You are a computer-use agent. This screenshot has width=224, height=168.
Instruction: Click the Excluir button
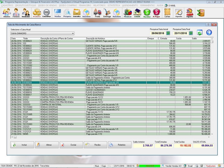[x=71, y=145]
